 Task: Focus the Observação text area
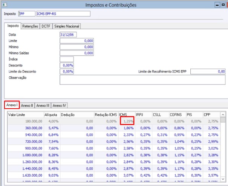(x=142, y=80)
